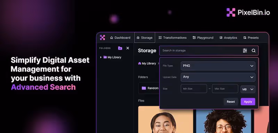Click the Reset button
This screenshot has width=278, height=133.
pos(231,102)
